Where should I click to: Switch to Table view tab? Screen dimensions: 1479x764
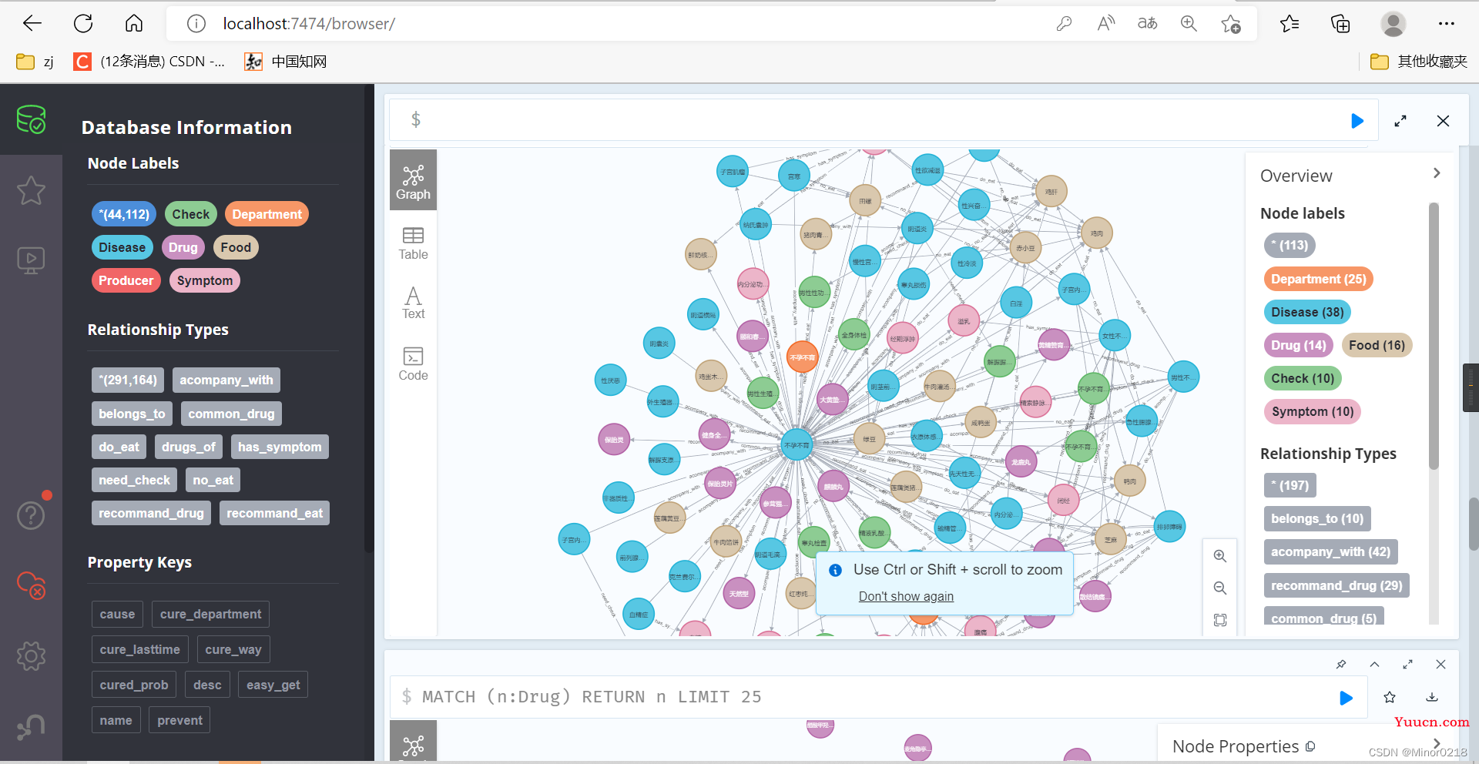point(413,243)
